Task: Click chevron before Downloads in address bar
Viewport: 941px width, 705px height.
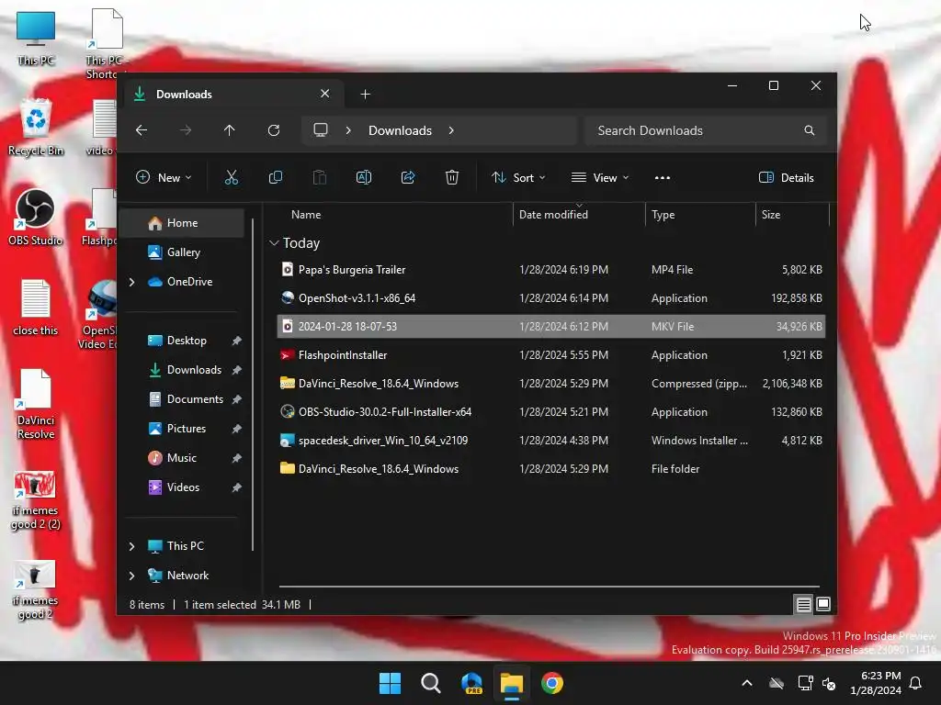Action: [348, 130]
